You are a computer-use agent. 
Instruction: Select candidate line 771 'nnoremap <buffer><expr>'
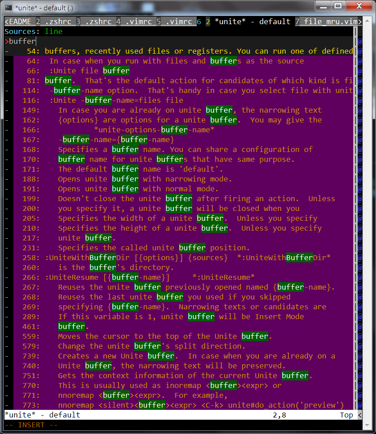pos(179,395)
